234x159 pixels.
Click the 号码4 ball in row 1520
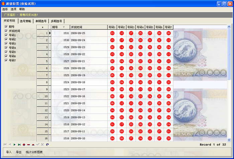pos(140,110)
